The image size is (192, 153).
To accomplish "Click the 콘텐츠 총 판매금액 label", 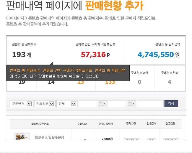I will [168, 44].
